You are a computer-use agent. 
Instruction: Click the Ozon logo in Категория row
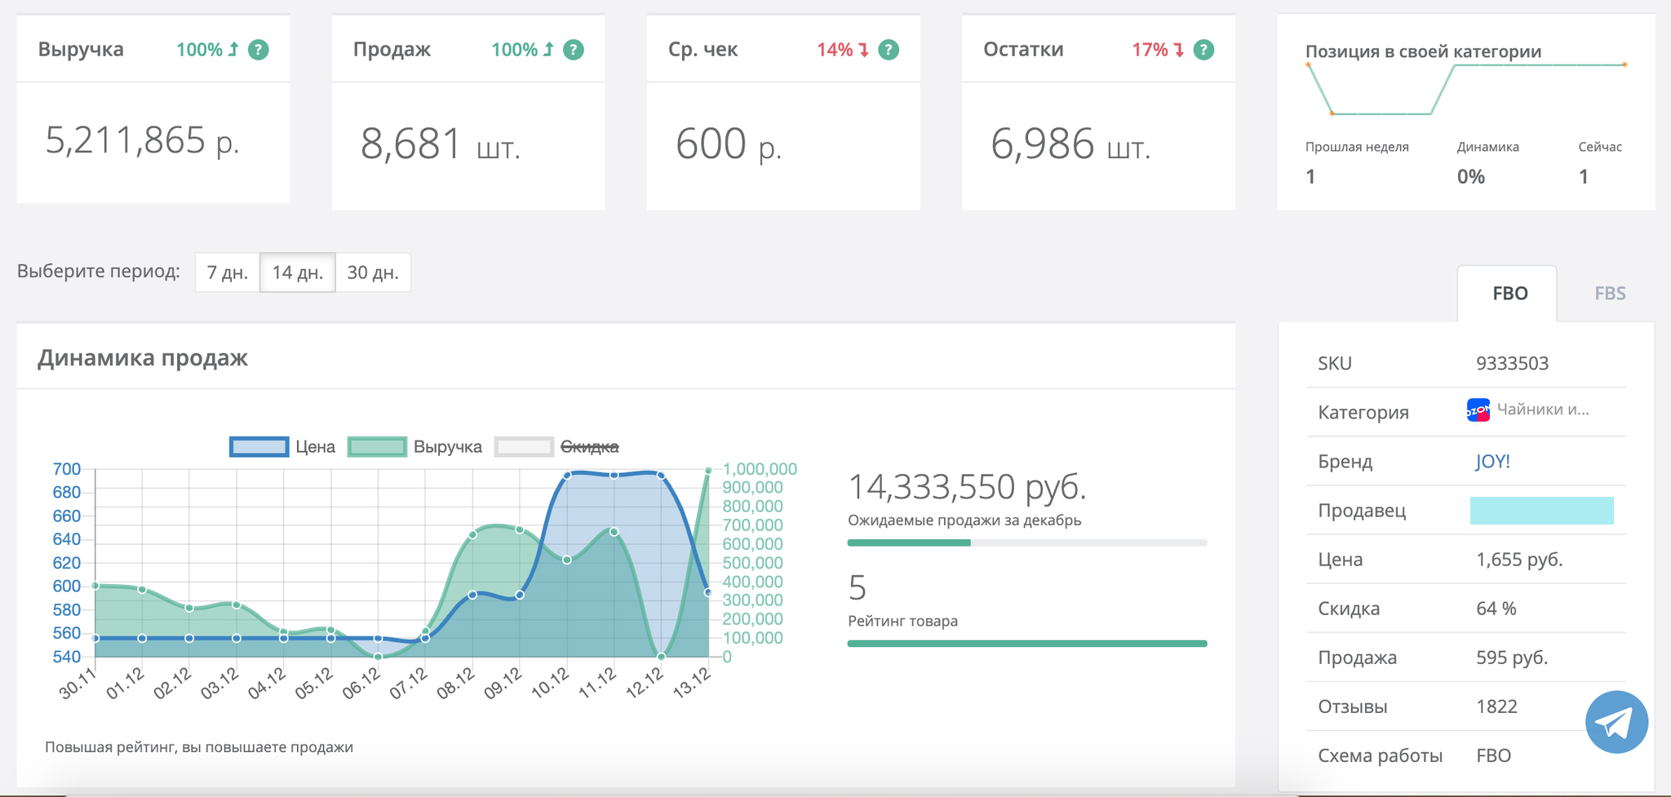pyautogui.click(x=1478, y=410)
